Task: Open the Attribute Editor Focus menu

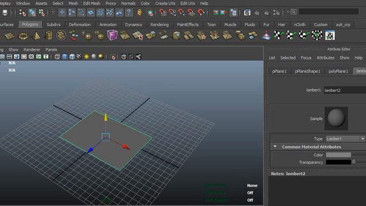Action: 306,58
